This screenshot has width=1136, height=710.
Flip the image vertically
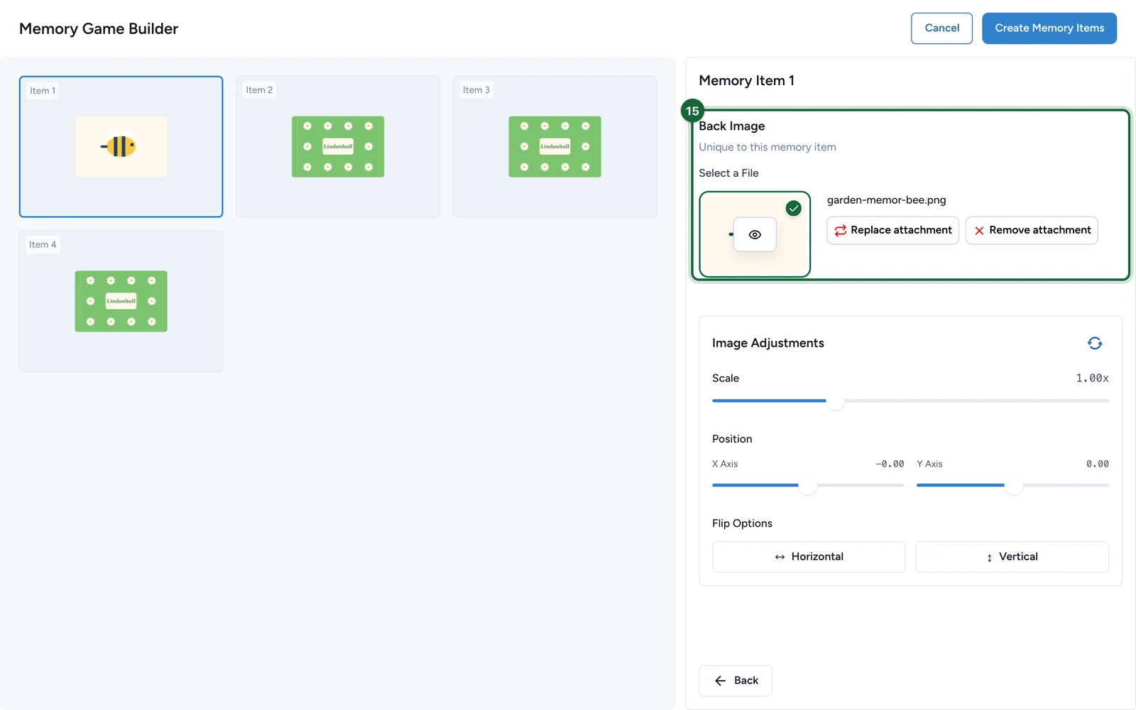(x=1012, y=557)
